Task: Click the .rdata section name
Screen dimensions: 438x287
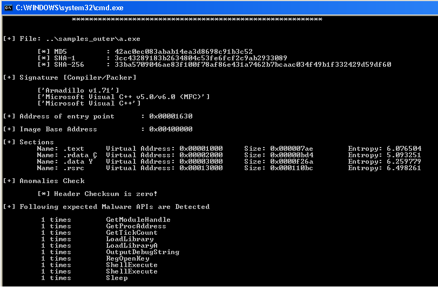Action: (x=75, y=155)
